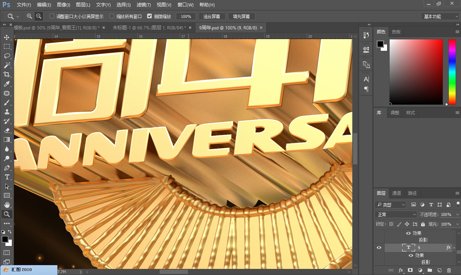461x275 pixels.
Task: Click the hue spectrum slider in Color panel
Action: pos(452,72)
